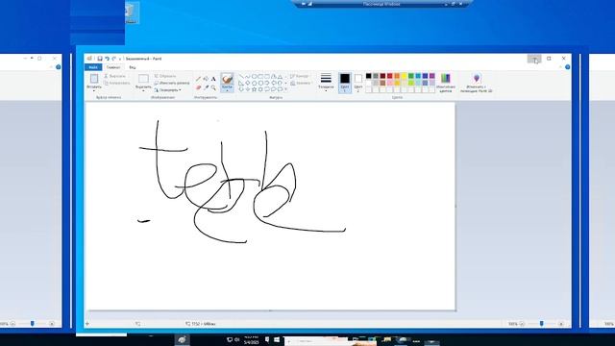615x346 pixels.
Task: Click zoom slider handle in the left background window
Action: tap(32, 324)
